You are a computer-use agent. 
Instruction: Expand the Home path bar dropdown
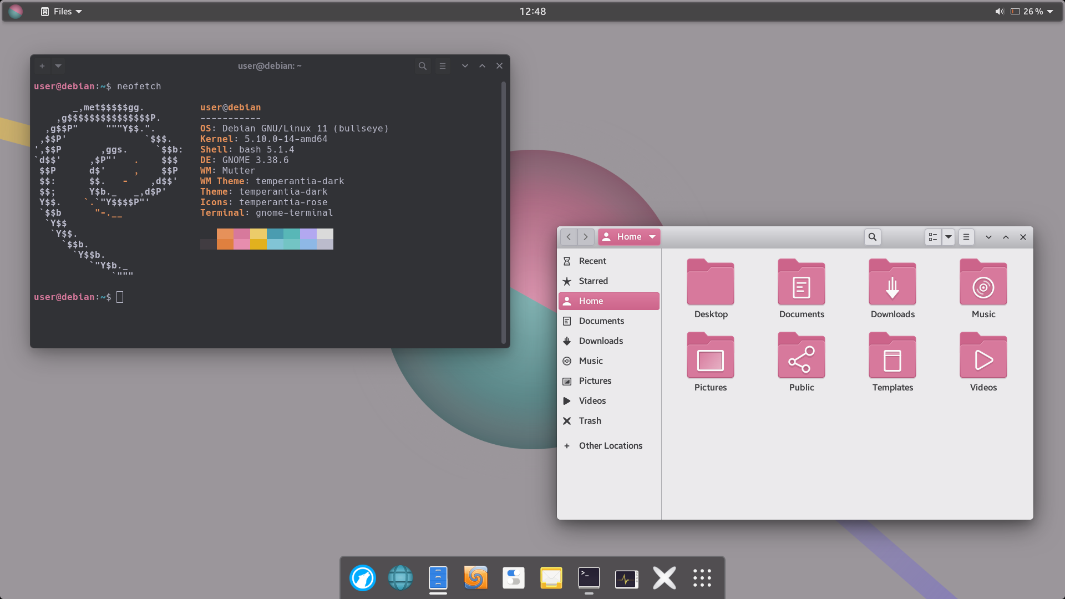coord(652,237)
